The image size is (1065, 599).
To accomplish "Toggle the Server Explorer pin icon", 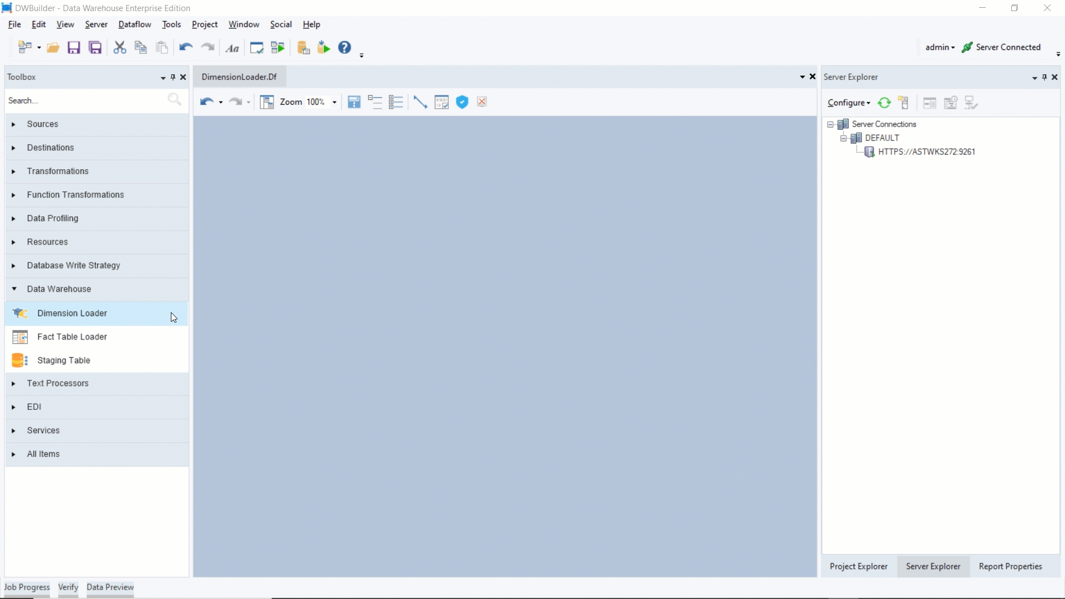I will 1044,77.
